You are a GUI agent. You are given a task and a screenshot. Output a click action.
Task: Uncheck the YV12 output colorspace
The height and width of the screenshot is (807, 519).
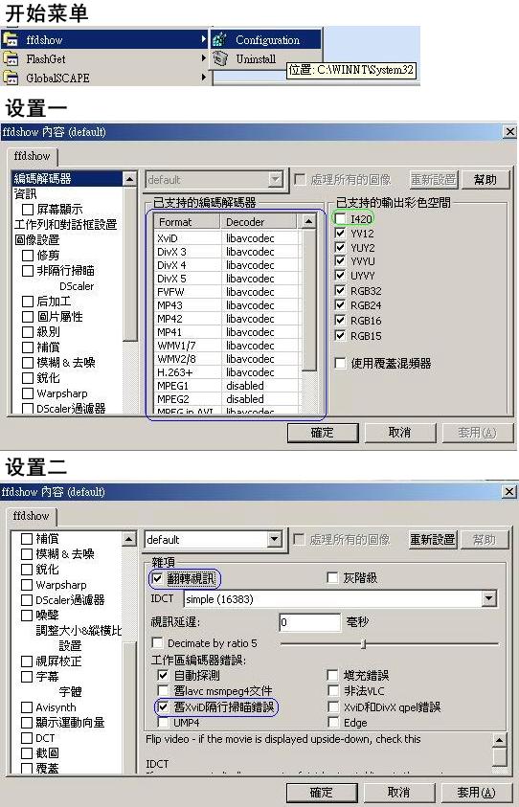tap(340, 234)
